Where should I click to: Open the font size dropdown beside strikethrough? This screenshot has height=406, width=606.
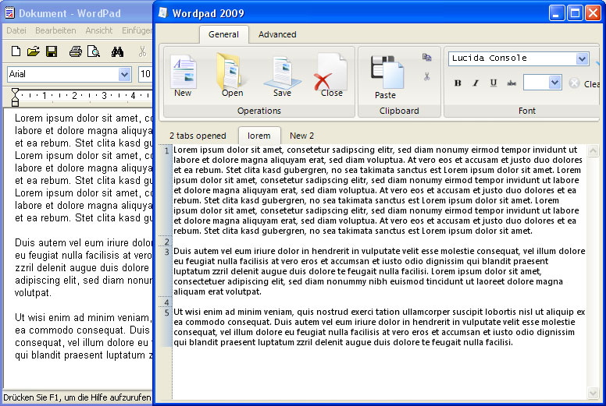554,83
